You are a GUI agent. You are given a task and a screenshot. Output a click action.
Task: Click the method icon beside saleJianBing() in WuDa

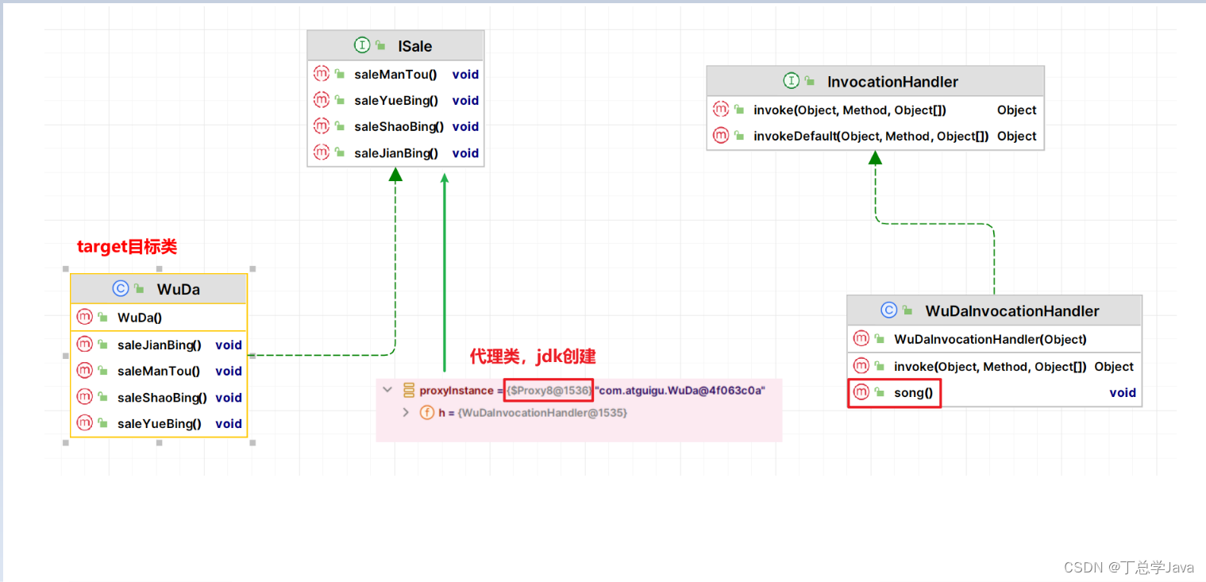(x=85, y=345)
